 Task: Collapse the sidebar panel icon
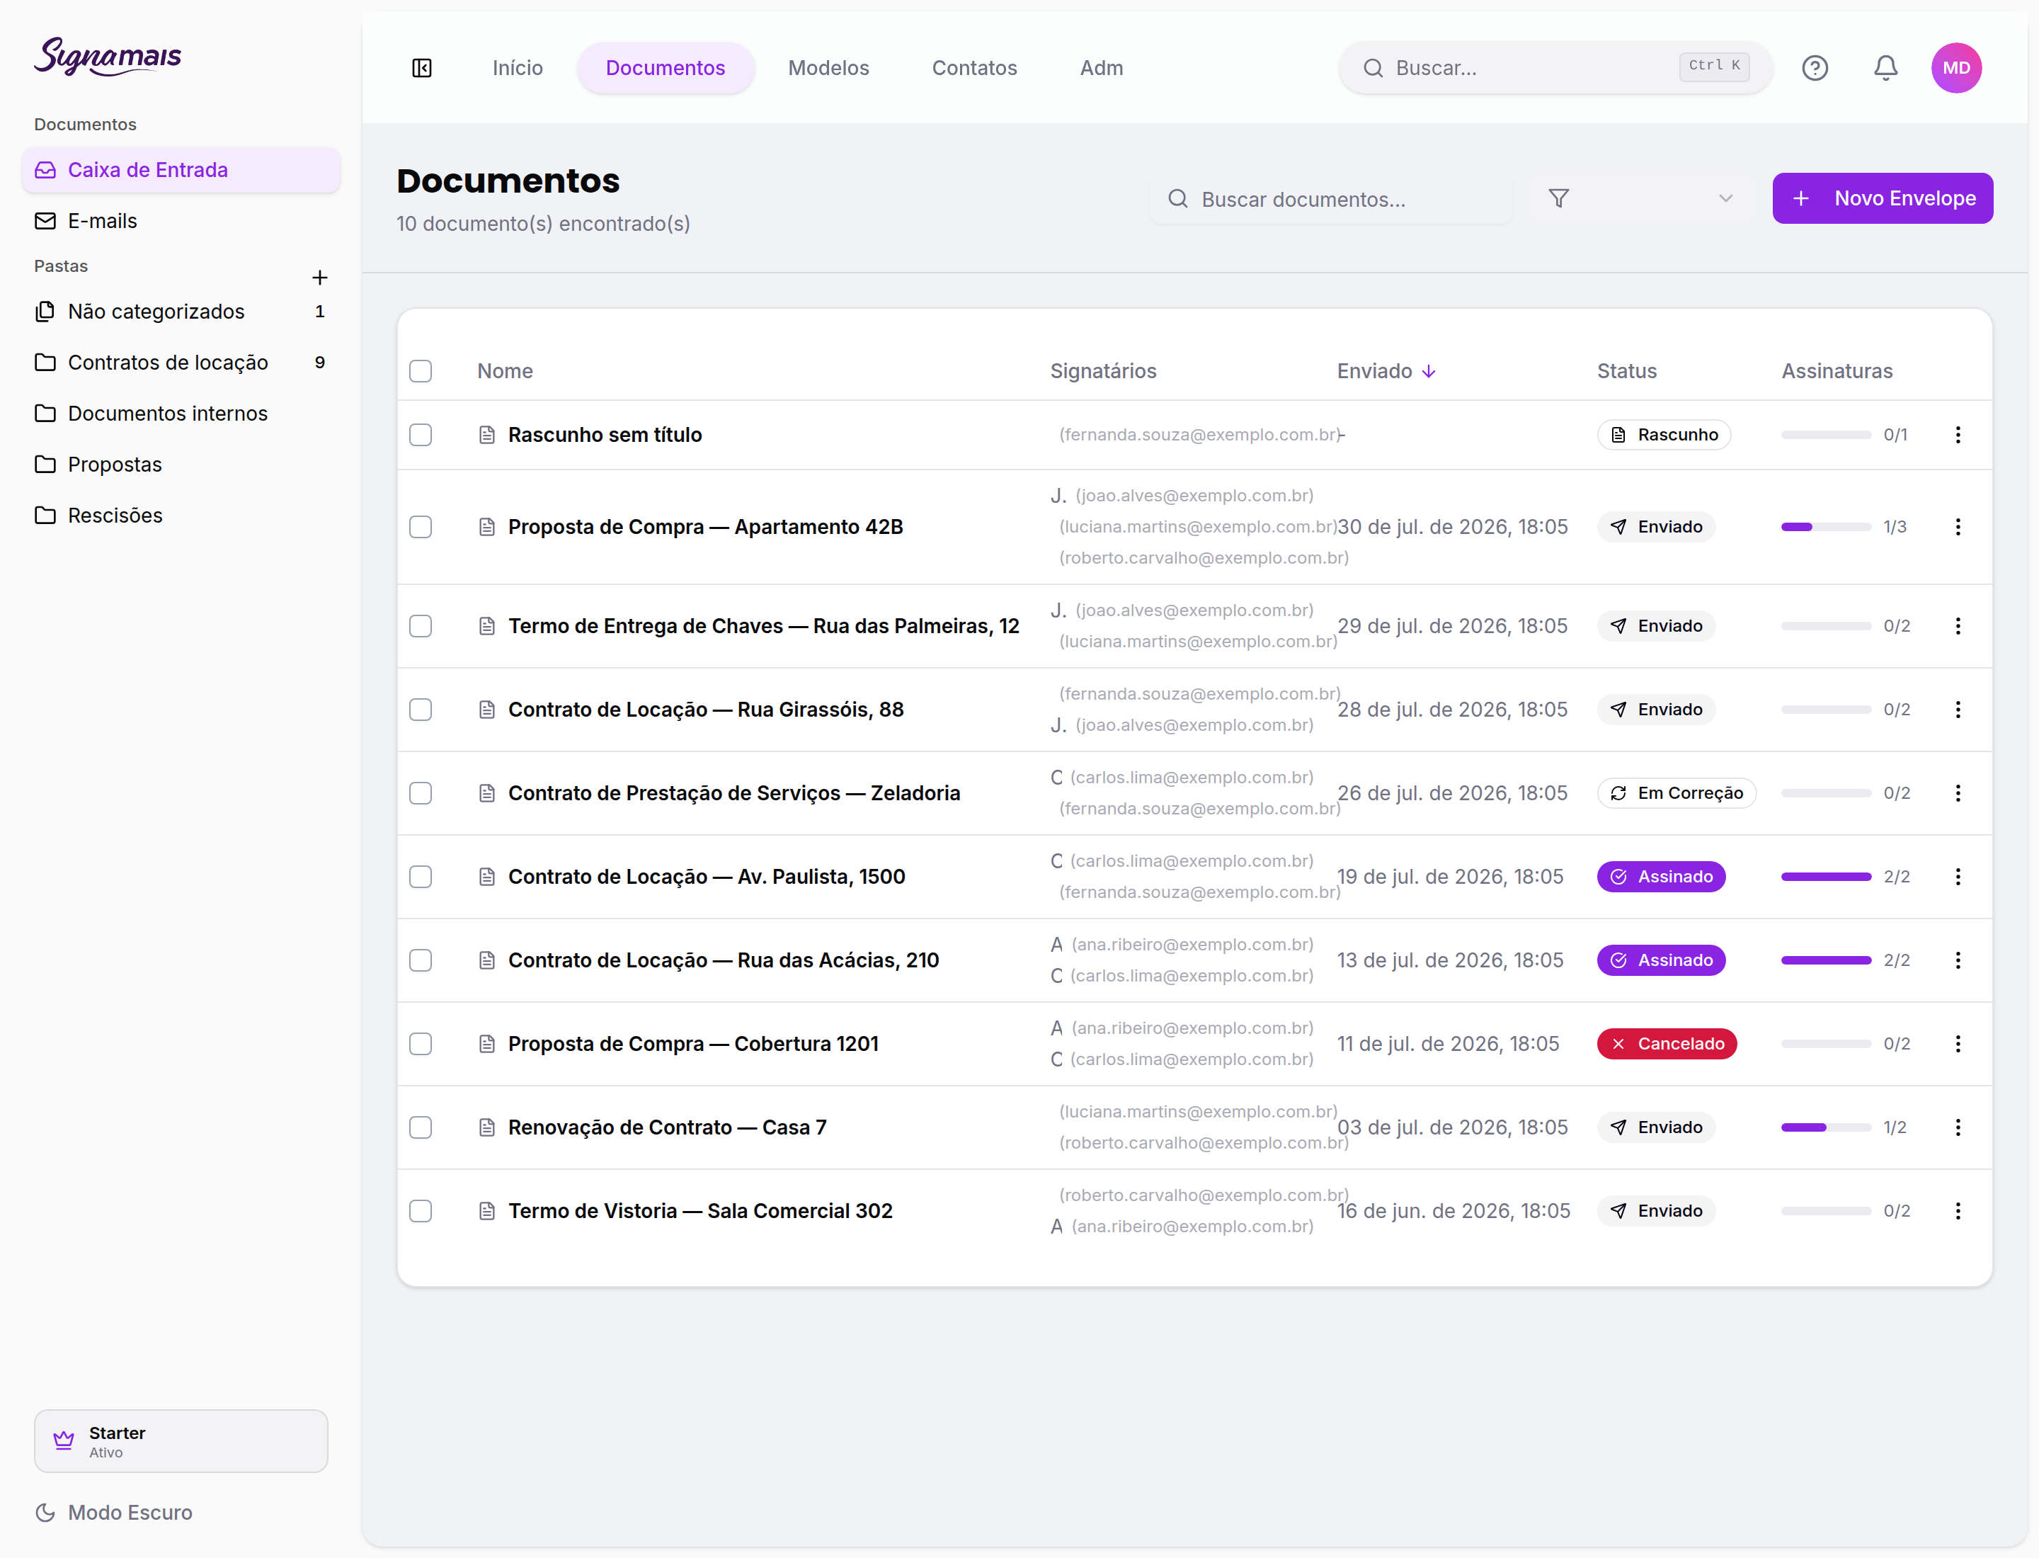coord(422,68)
